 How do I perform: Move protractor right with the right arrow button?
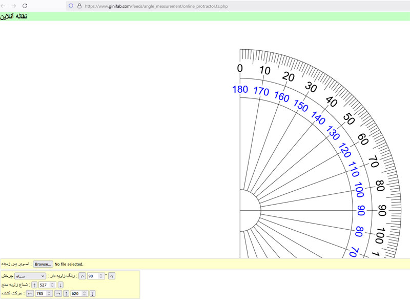point(58,293)
